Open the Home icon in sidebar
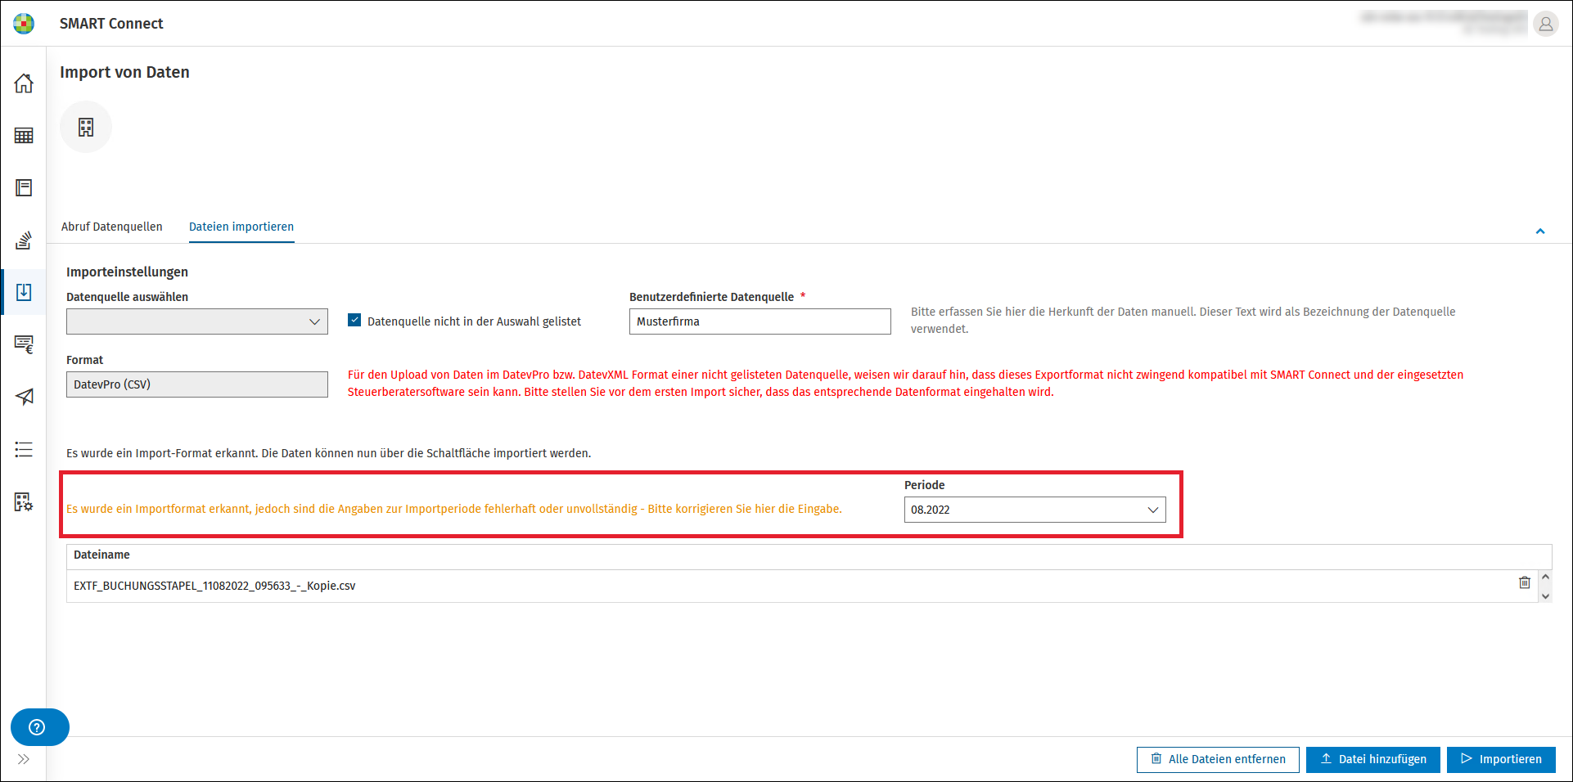The image size is (1573, 782). coord(24,83)
